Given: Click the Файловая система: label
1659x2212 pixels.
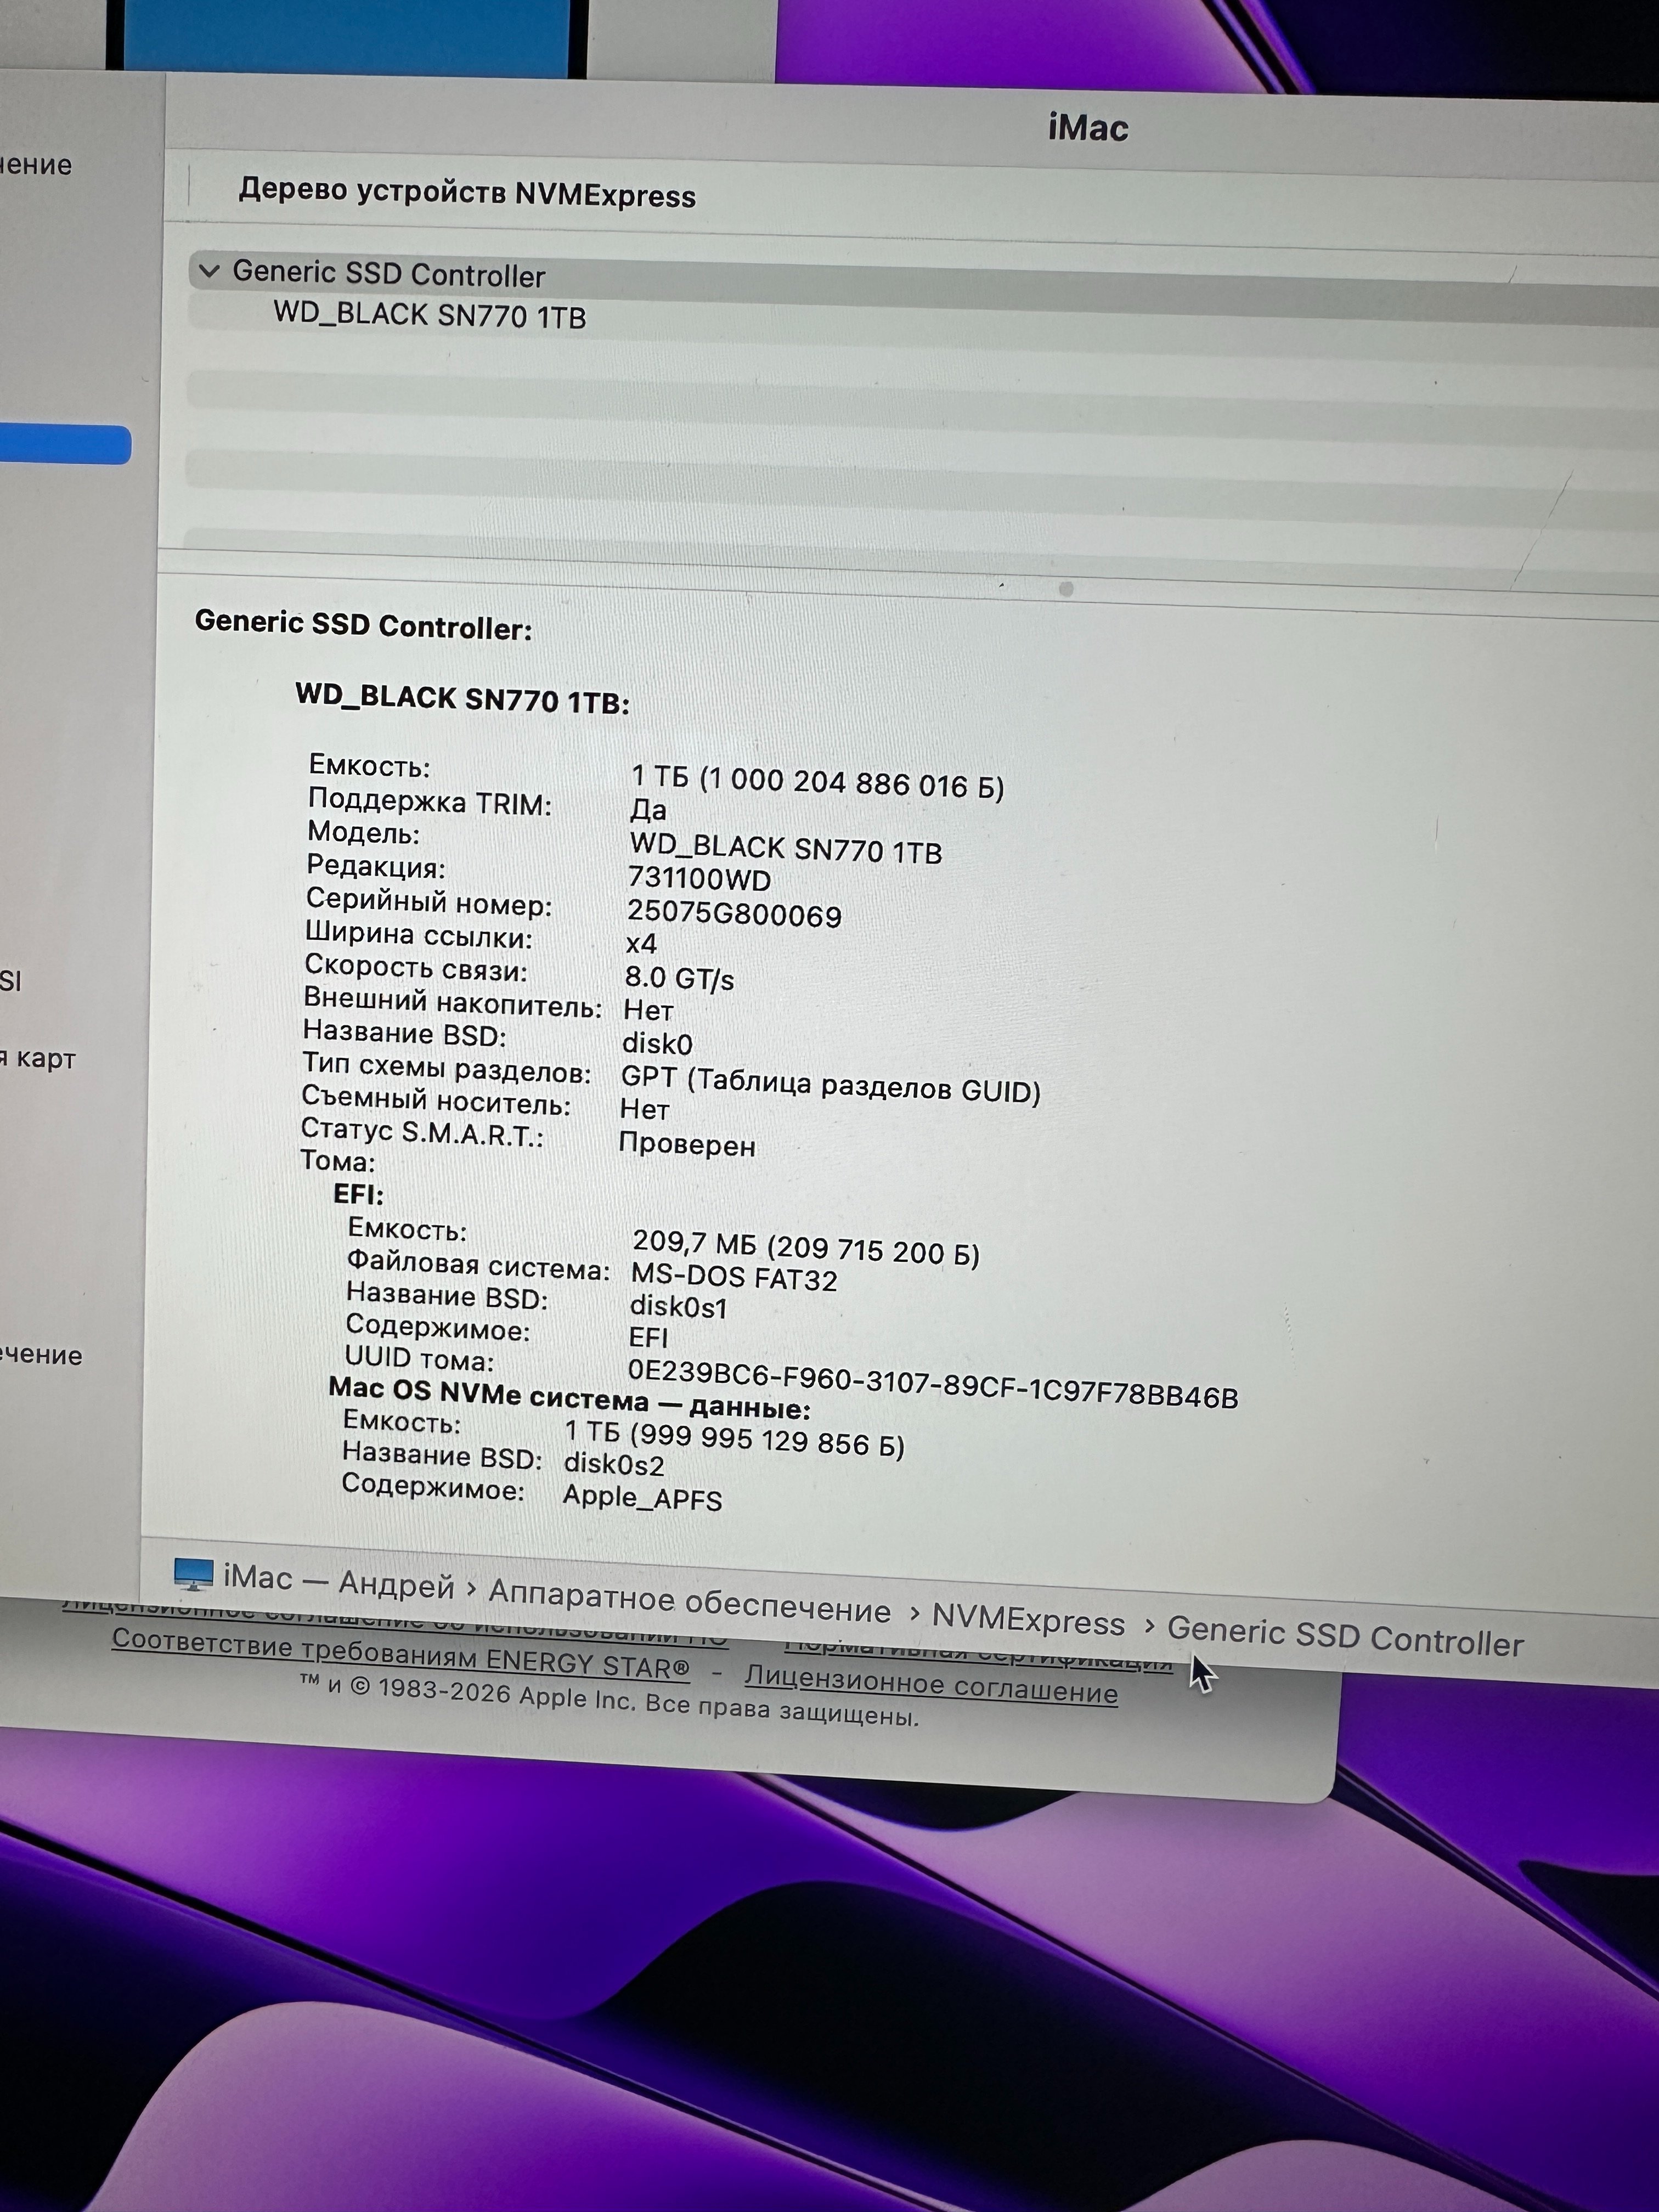Looking at the screenshot, I should coord(478,1266).
